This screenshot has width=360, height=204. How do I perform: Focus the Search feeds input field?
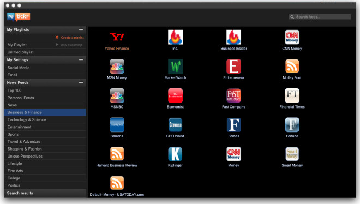point(320,17)
